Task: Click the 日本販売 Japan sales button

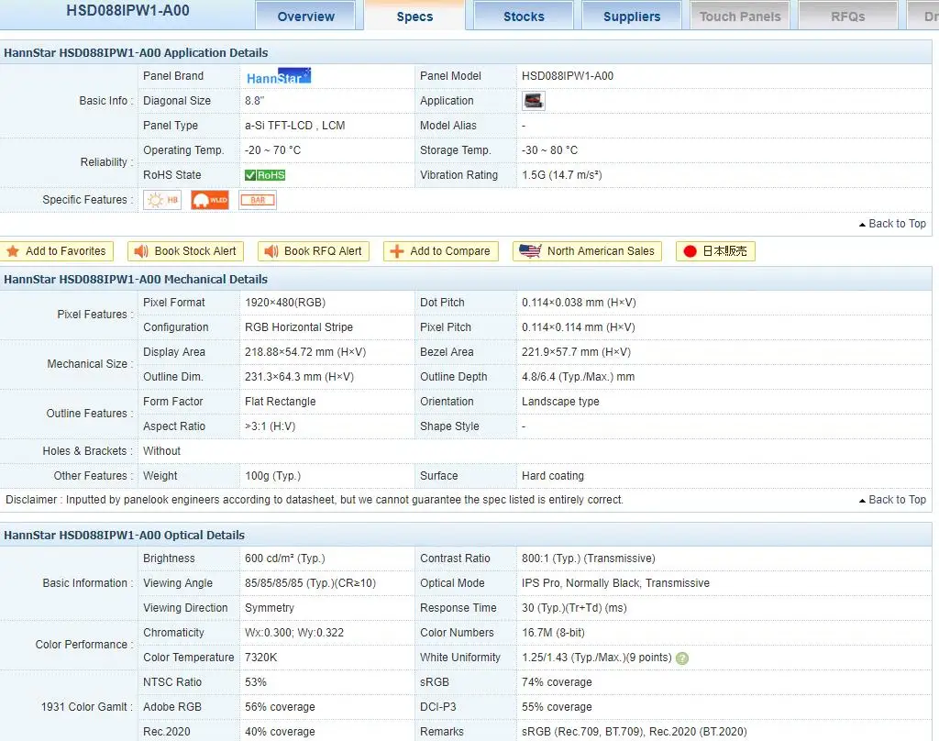Action: tap(715, 251)
